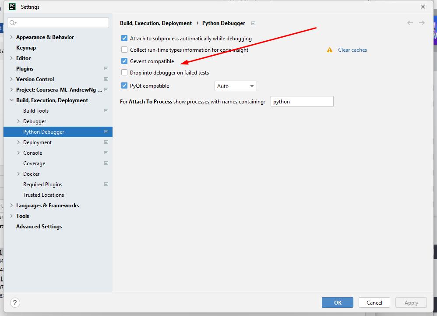The height and width of the screenshot is (316, 437).
Task: Expand the Version Control section
Action: click(x=11, y=79)
